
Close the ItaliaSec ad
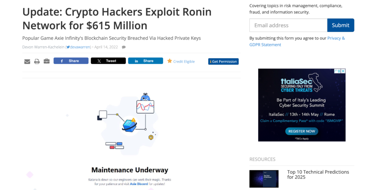(x=343, y=71)
